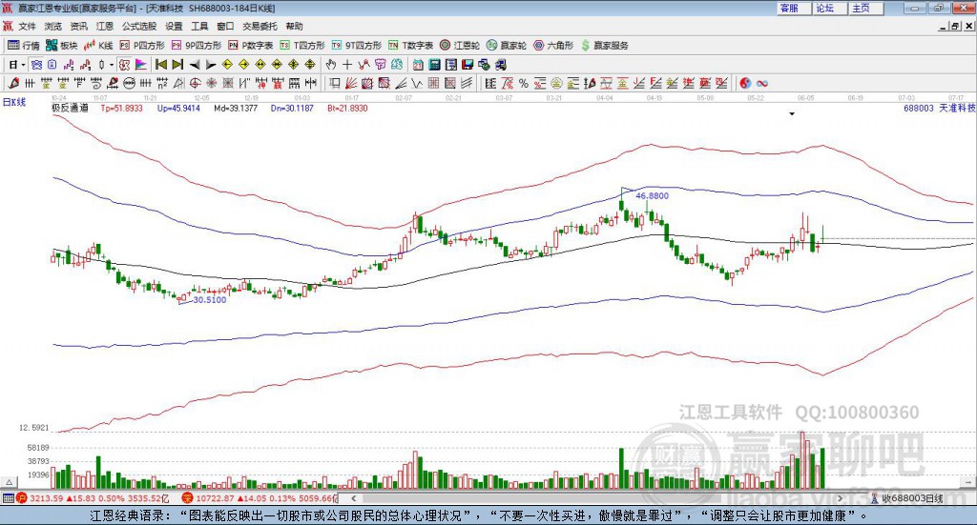This screenshot has width=977, height=525.
Task: Open the 9T四方形 tool
Action: pos(357,46)
